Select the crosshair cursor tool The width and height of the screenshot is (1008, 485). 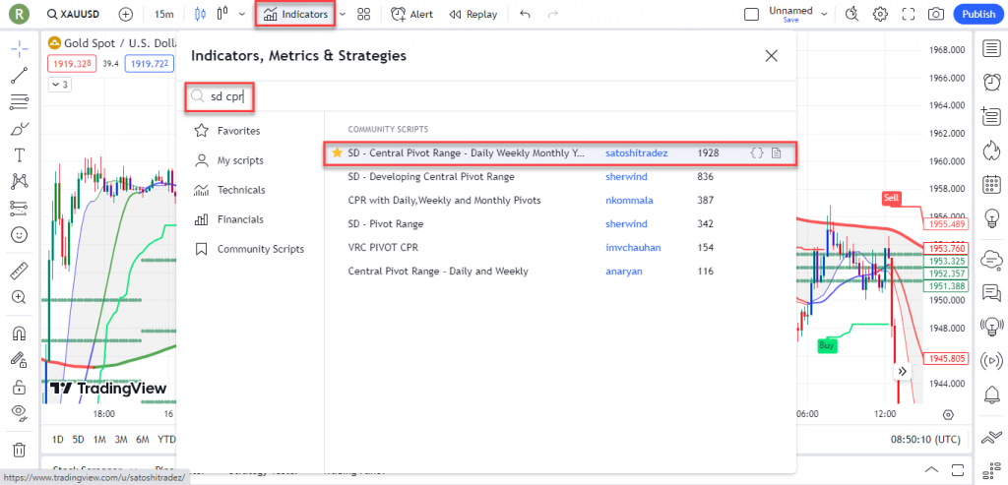pos(20,48)
